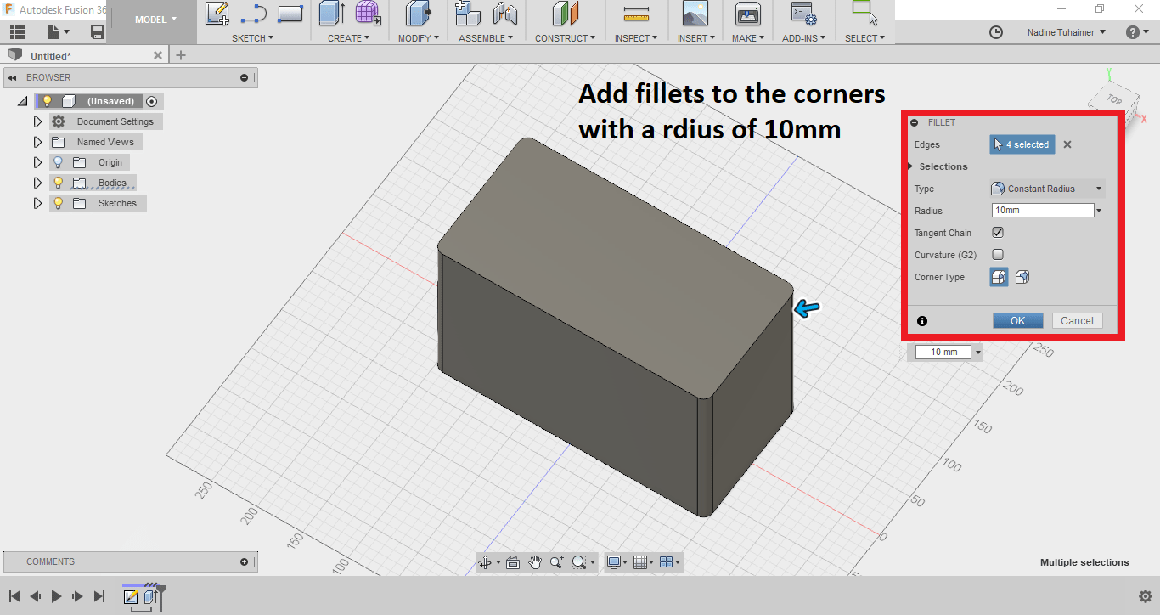Open the Type Constant Radius dropdown
1160x615 pixels.
[x=1047, y=189]
